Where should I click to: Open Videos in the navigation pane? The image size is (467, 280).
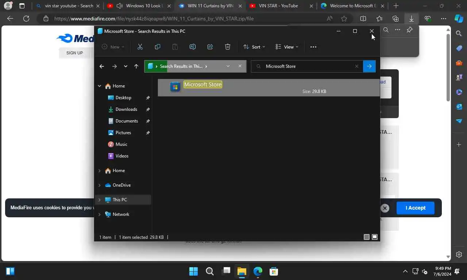coord(122,156)
